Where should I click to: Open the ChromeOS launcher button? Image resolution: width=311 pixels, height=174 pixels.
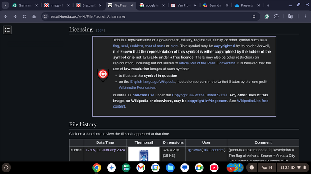[6, 168]
